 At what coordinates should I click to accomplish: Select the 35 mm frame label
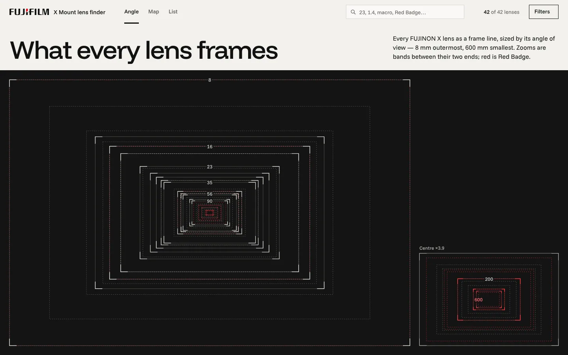pyautogui.click(x=209, y=183)
